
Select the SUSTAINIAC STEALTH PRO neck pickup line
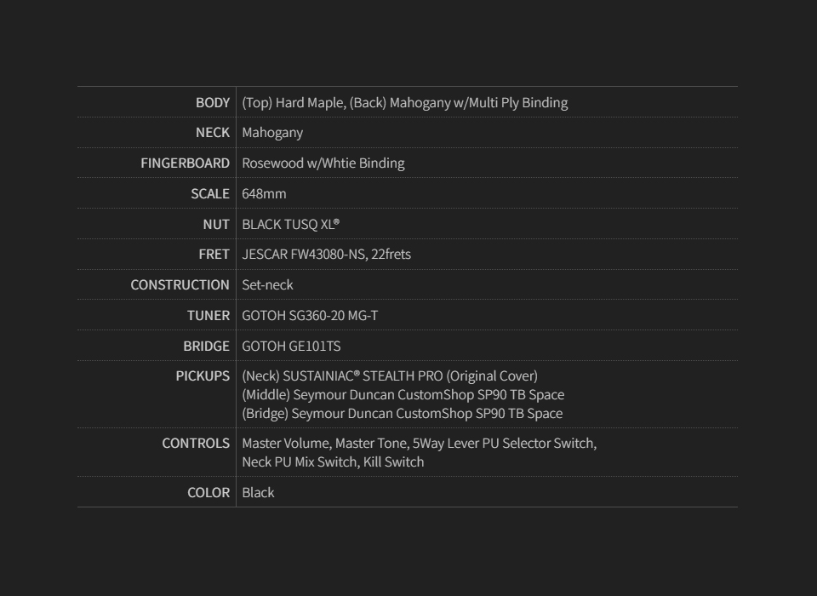click(390, 375)
